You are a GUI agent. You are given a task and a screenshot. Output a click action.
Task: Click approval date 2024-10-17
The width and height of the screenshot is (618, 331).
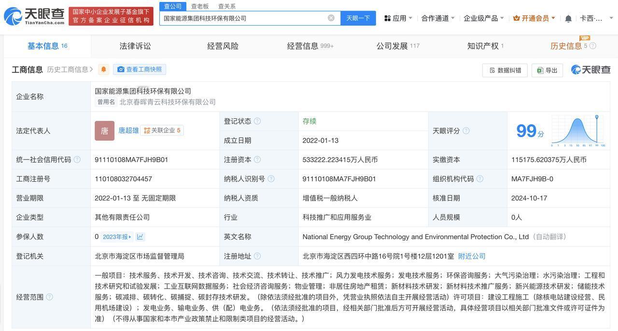tap(529, 198)
